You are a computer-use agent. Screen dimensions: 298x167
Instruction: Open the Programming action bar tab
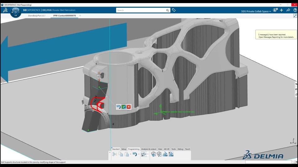point(133,149)
